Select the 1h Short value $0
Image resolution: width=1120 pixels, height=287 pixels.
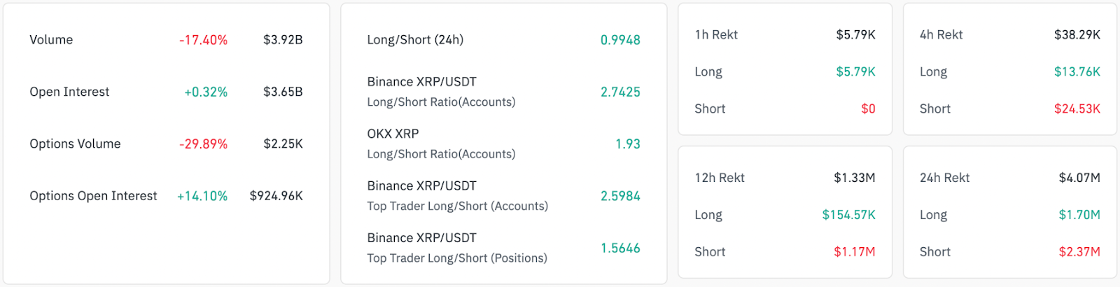(868, 108)
